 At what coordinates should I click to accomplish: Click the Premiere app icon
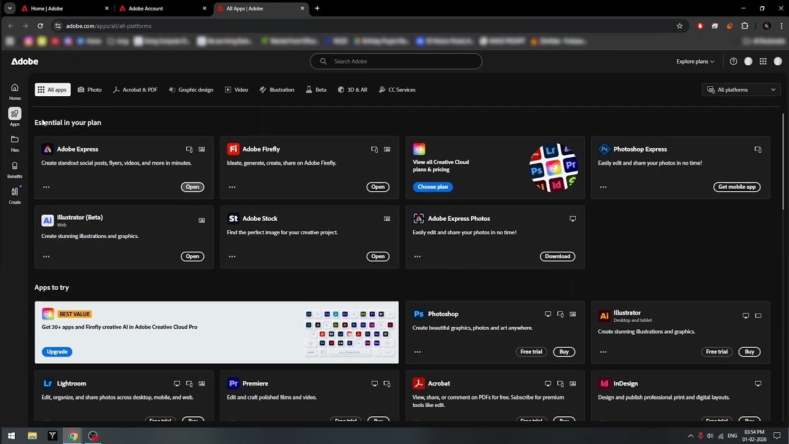tap(233, 384)
